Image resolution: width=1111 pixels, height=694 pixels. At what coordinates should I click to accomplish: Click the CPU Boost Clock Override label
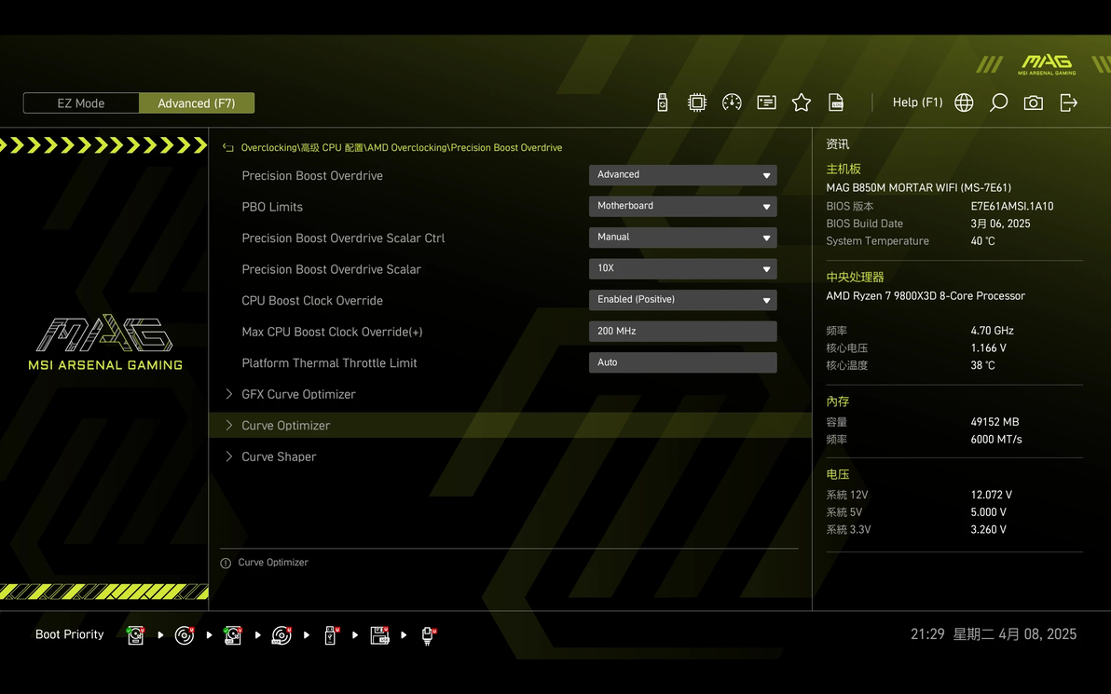pyautogui.click(x=311, y=300)
